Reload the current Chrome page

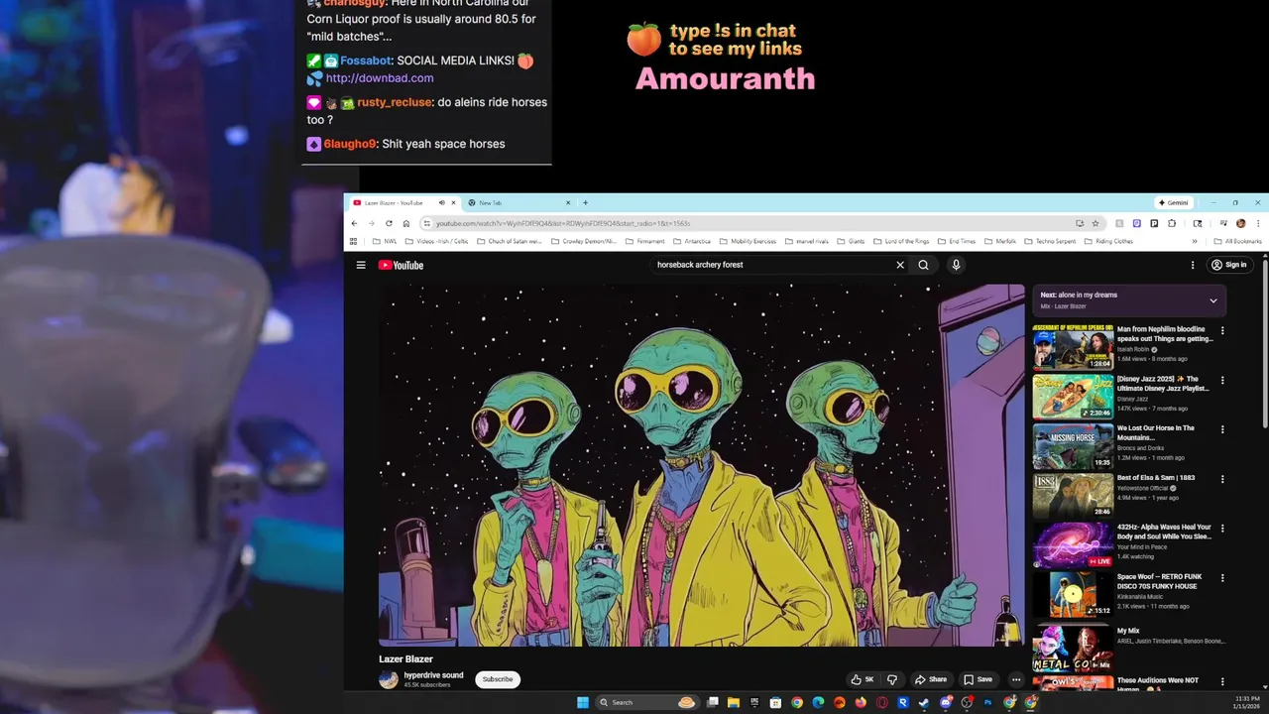click(389, 223)
